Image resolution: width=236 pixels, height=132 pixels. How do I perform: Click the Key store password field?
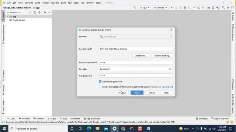coord(136,62)
